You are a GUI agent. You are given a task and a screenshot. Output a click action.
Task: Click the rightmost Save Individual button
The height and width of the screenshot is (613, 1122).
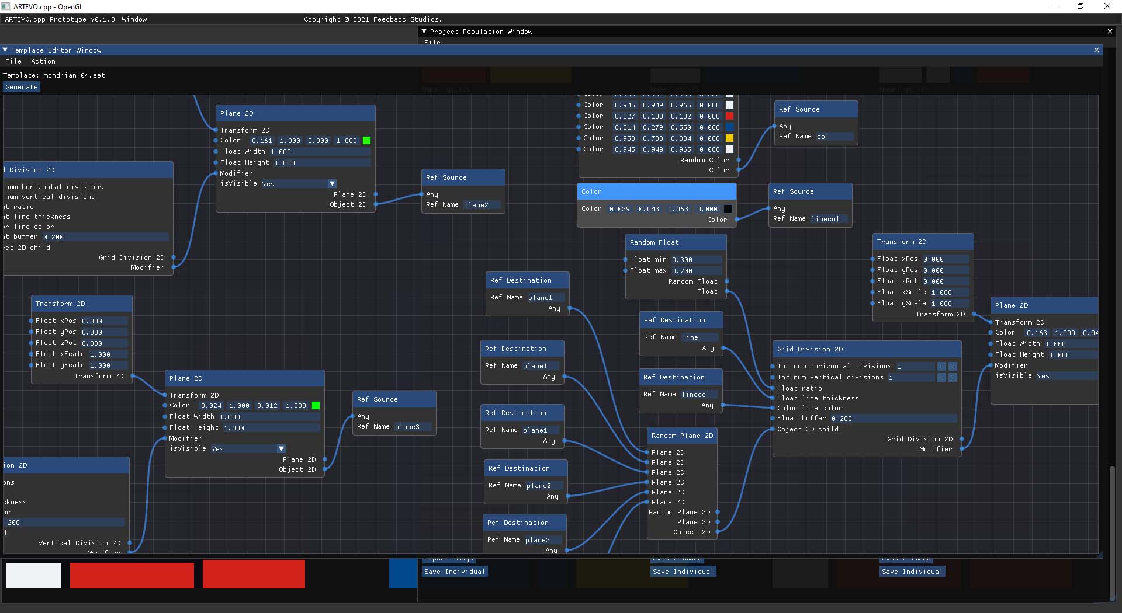click(x=912, y=572)
